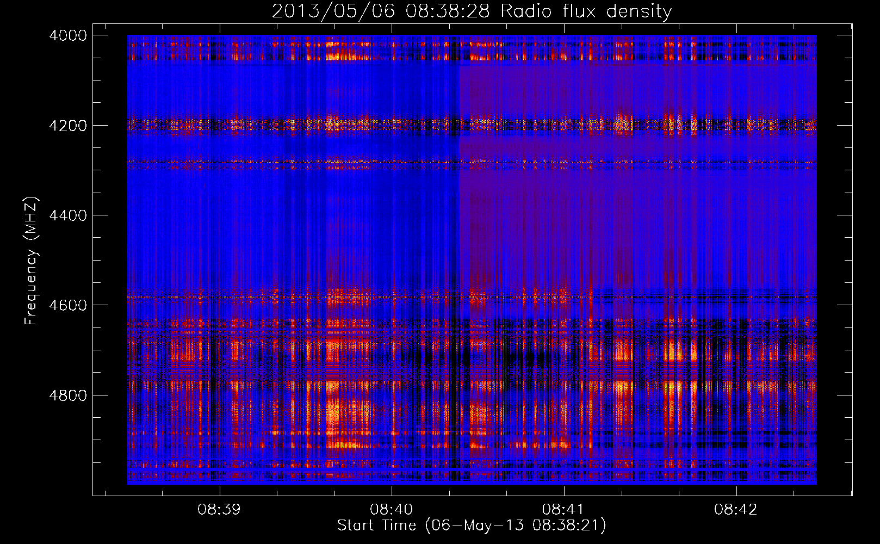Click the '08:41' time axis label
The image size is (880, 544).
pyautogui.click(x=563, y=510)
